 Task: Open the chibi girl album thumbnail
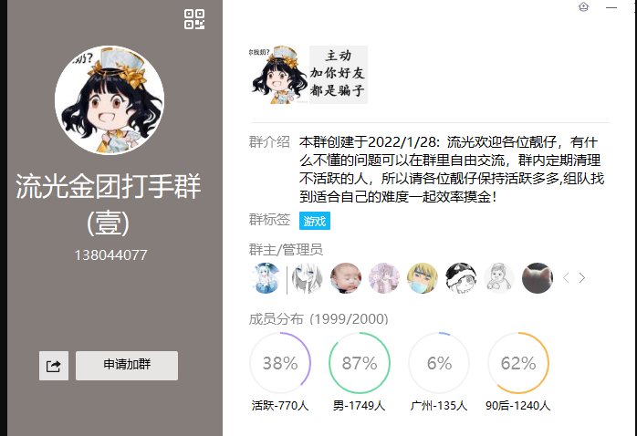(278, 75)
